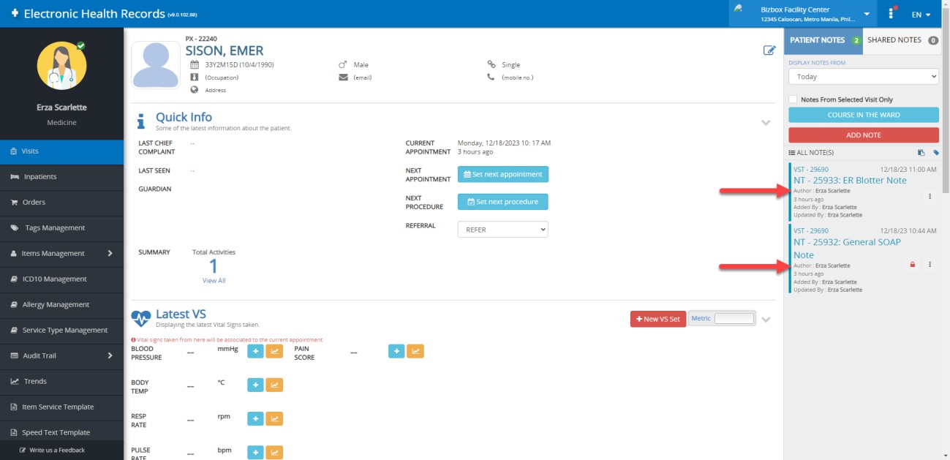The image size is (950, 460).
Task: Enable Notes From Selected Visit Only checkbox
Action: tap(793, 99)
